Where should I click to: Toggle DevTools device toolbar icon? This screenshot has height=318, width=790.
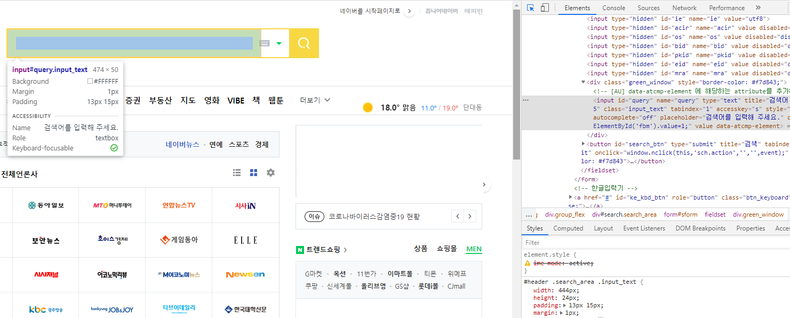click(x=545, y=8)
